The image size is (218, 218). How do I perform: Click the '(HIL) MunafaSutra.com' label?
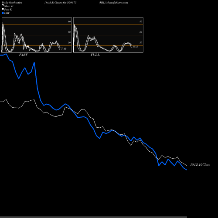click(113, 3)
